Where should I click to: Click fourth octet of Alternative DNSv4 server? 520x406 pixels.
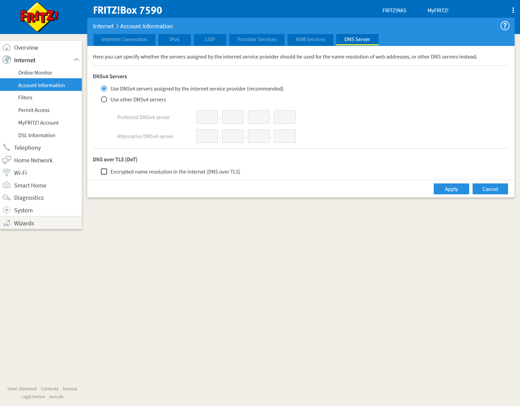285,136
